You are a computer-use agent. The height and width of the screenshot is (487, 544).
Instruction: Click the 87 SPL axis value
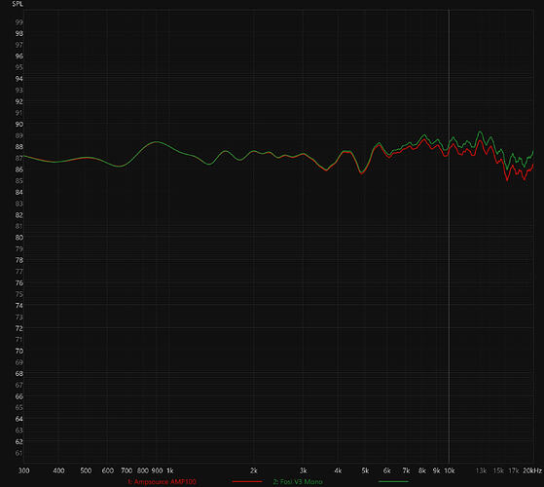pos(19,159)
